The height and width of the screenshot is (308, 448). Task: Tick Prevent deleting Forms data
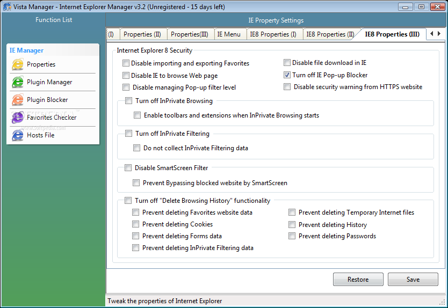pyautogui.click(x=135, y=236)
